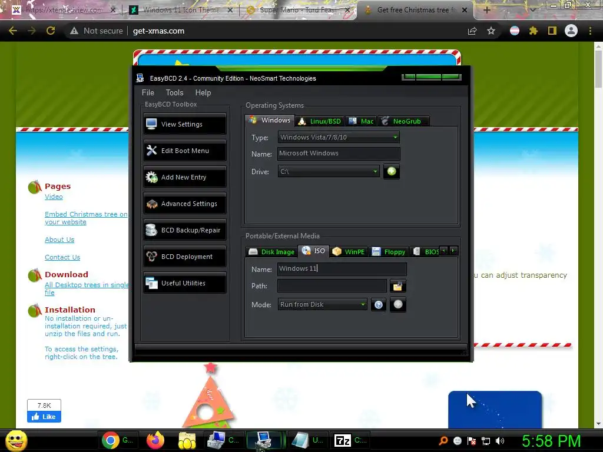Image resolution: width=603 pixels, height=452 pixels.
Task: Open the Video link under Pages
Action: pos(54,197)
